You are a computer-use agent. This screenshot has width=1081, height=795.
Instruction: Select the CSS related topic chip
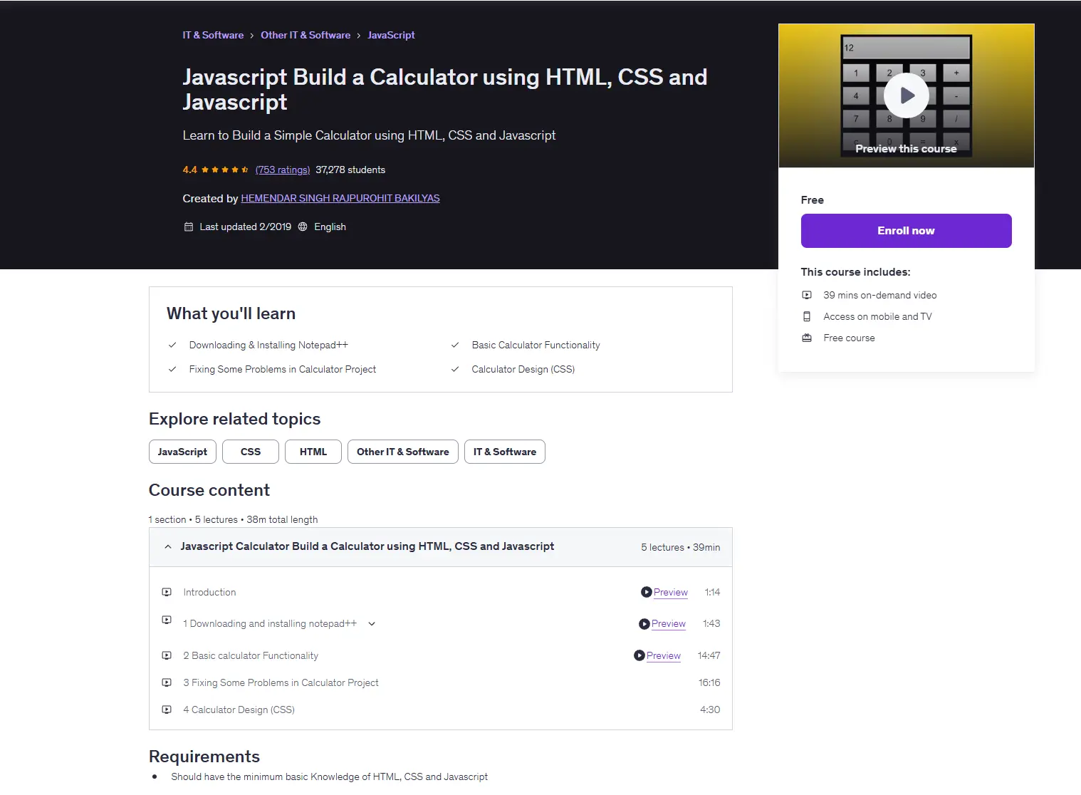coord(251,452)
